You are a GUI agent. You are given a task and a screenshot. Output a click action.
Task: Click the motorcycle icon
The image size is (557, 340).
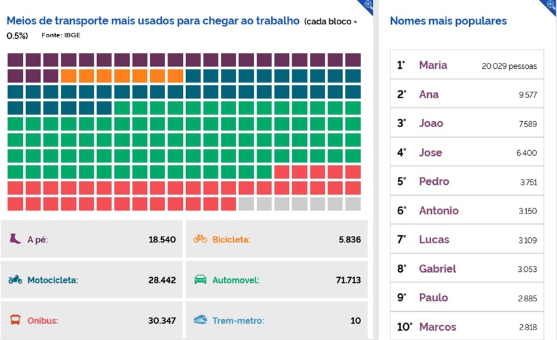[x=15, y=280]
